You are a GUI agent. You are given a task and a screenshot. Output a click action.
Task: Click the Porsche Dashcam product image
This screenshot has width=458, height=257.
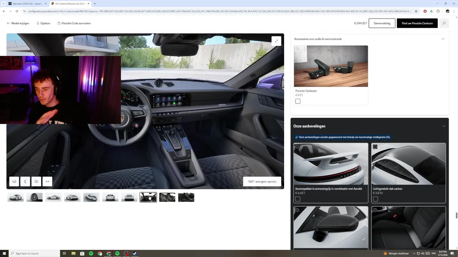click(x=331, y=66)
